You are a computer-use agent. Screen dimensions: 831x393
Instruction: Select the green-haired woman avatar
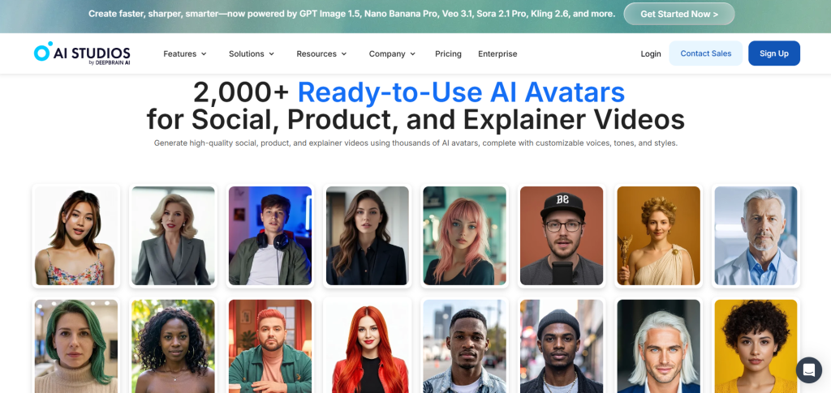(76, 346)
